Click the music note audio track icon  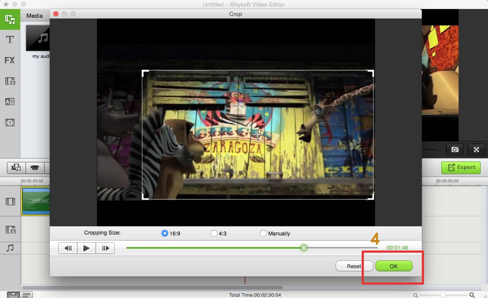tap(10, 248)
